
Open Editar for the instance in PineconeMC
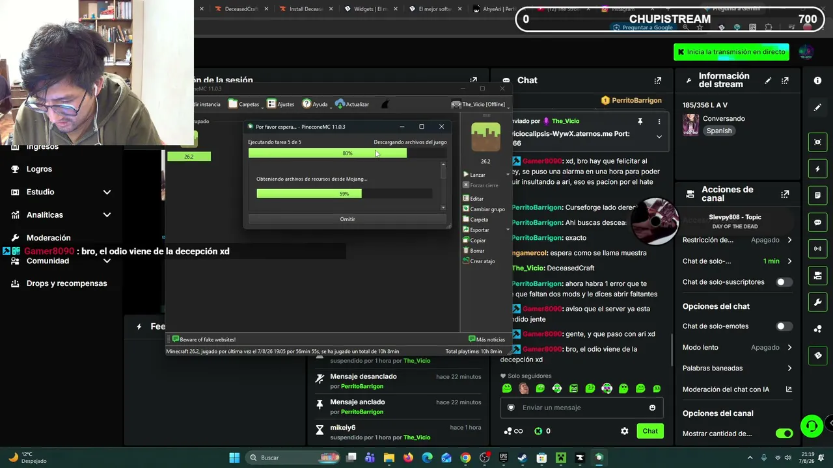tap(473, 198)
